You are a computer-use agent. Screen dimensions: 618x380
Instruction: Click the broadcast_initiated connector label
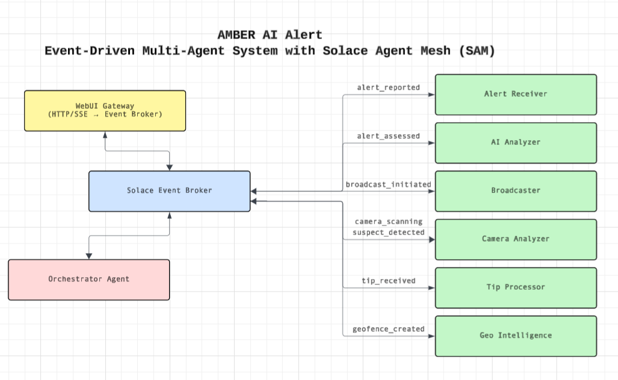click(x=389, y=185)
